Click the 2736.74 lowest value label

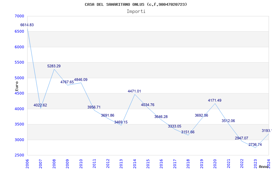click(255, 145)
